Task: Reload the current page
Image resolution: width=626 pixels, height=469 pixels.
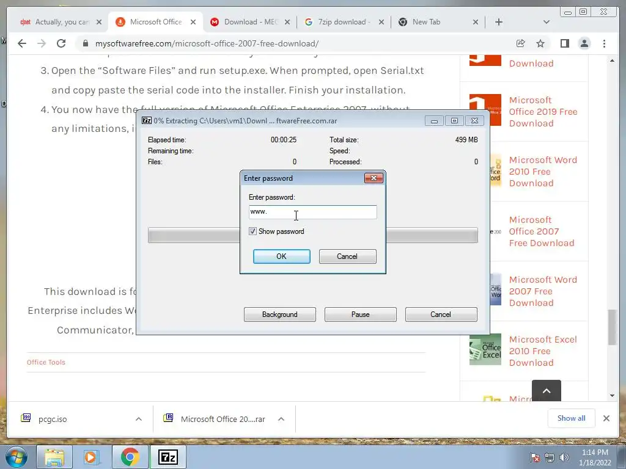Action: click(x=61, y=43)
